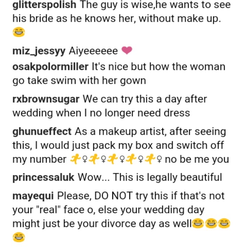This screenshot has width=247, height=247.
Task: Go to ghunueffect's profile
Action: tap(42, 131)
